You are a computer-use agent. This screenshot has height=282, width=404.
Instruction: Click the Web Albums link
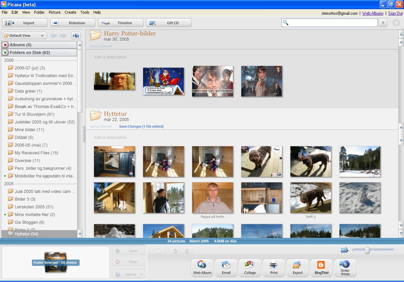pos(372,13)
